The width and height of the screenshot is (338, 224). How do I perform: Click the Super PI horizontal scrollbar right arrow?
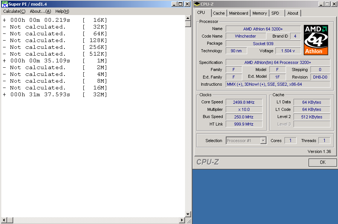(182, 220)
